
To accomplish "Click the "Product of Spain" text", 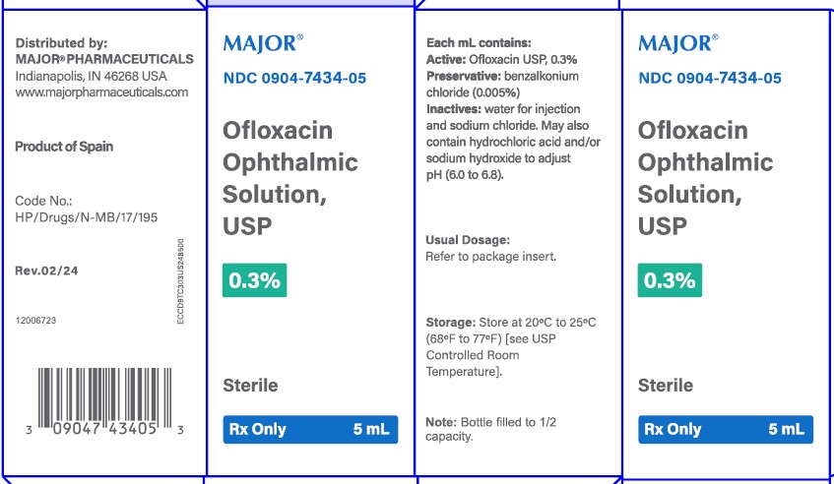I will (x=65, y=147).
